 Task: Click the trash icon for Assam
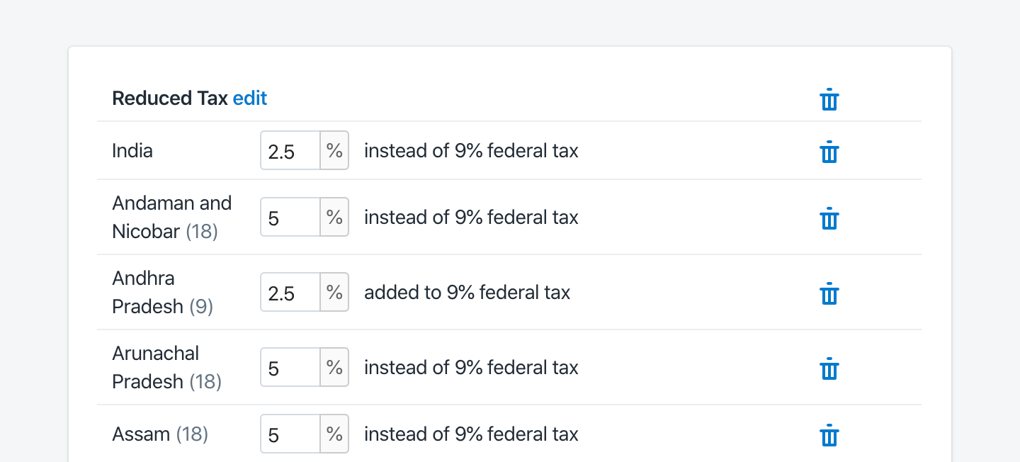pos(829,435)
